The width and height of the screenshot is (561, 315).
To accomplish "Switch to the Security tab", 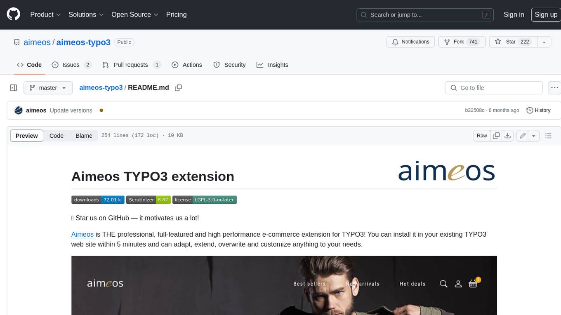I will [229, 65].
